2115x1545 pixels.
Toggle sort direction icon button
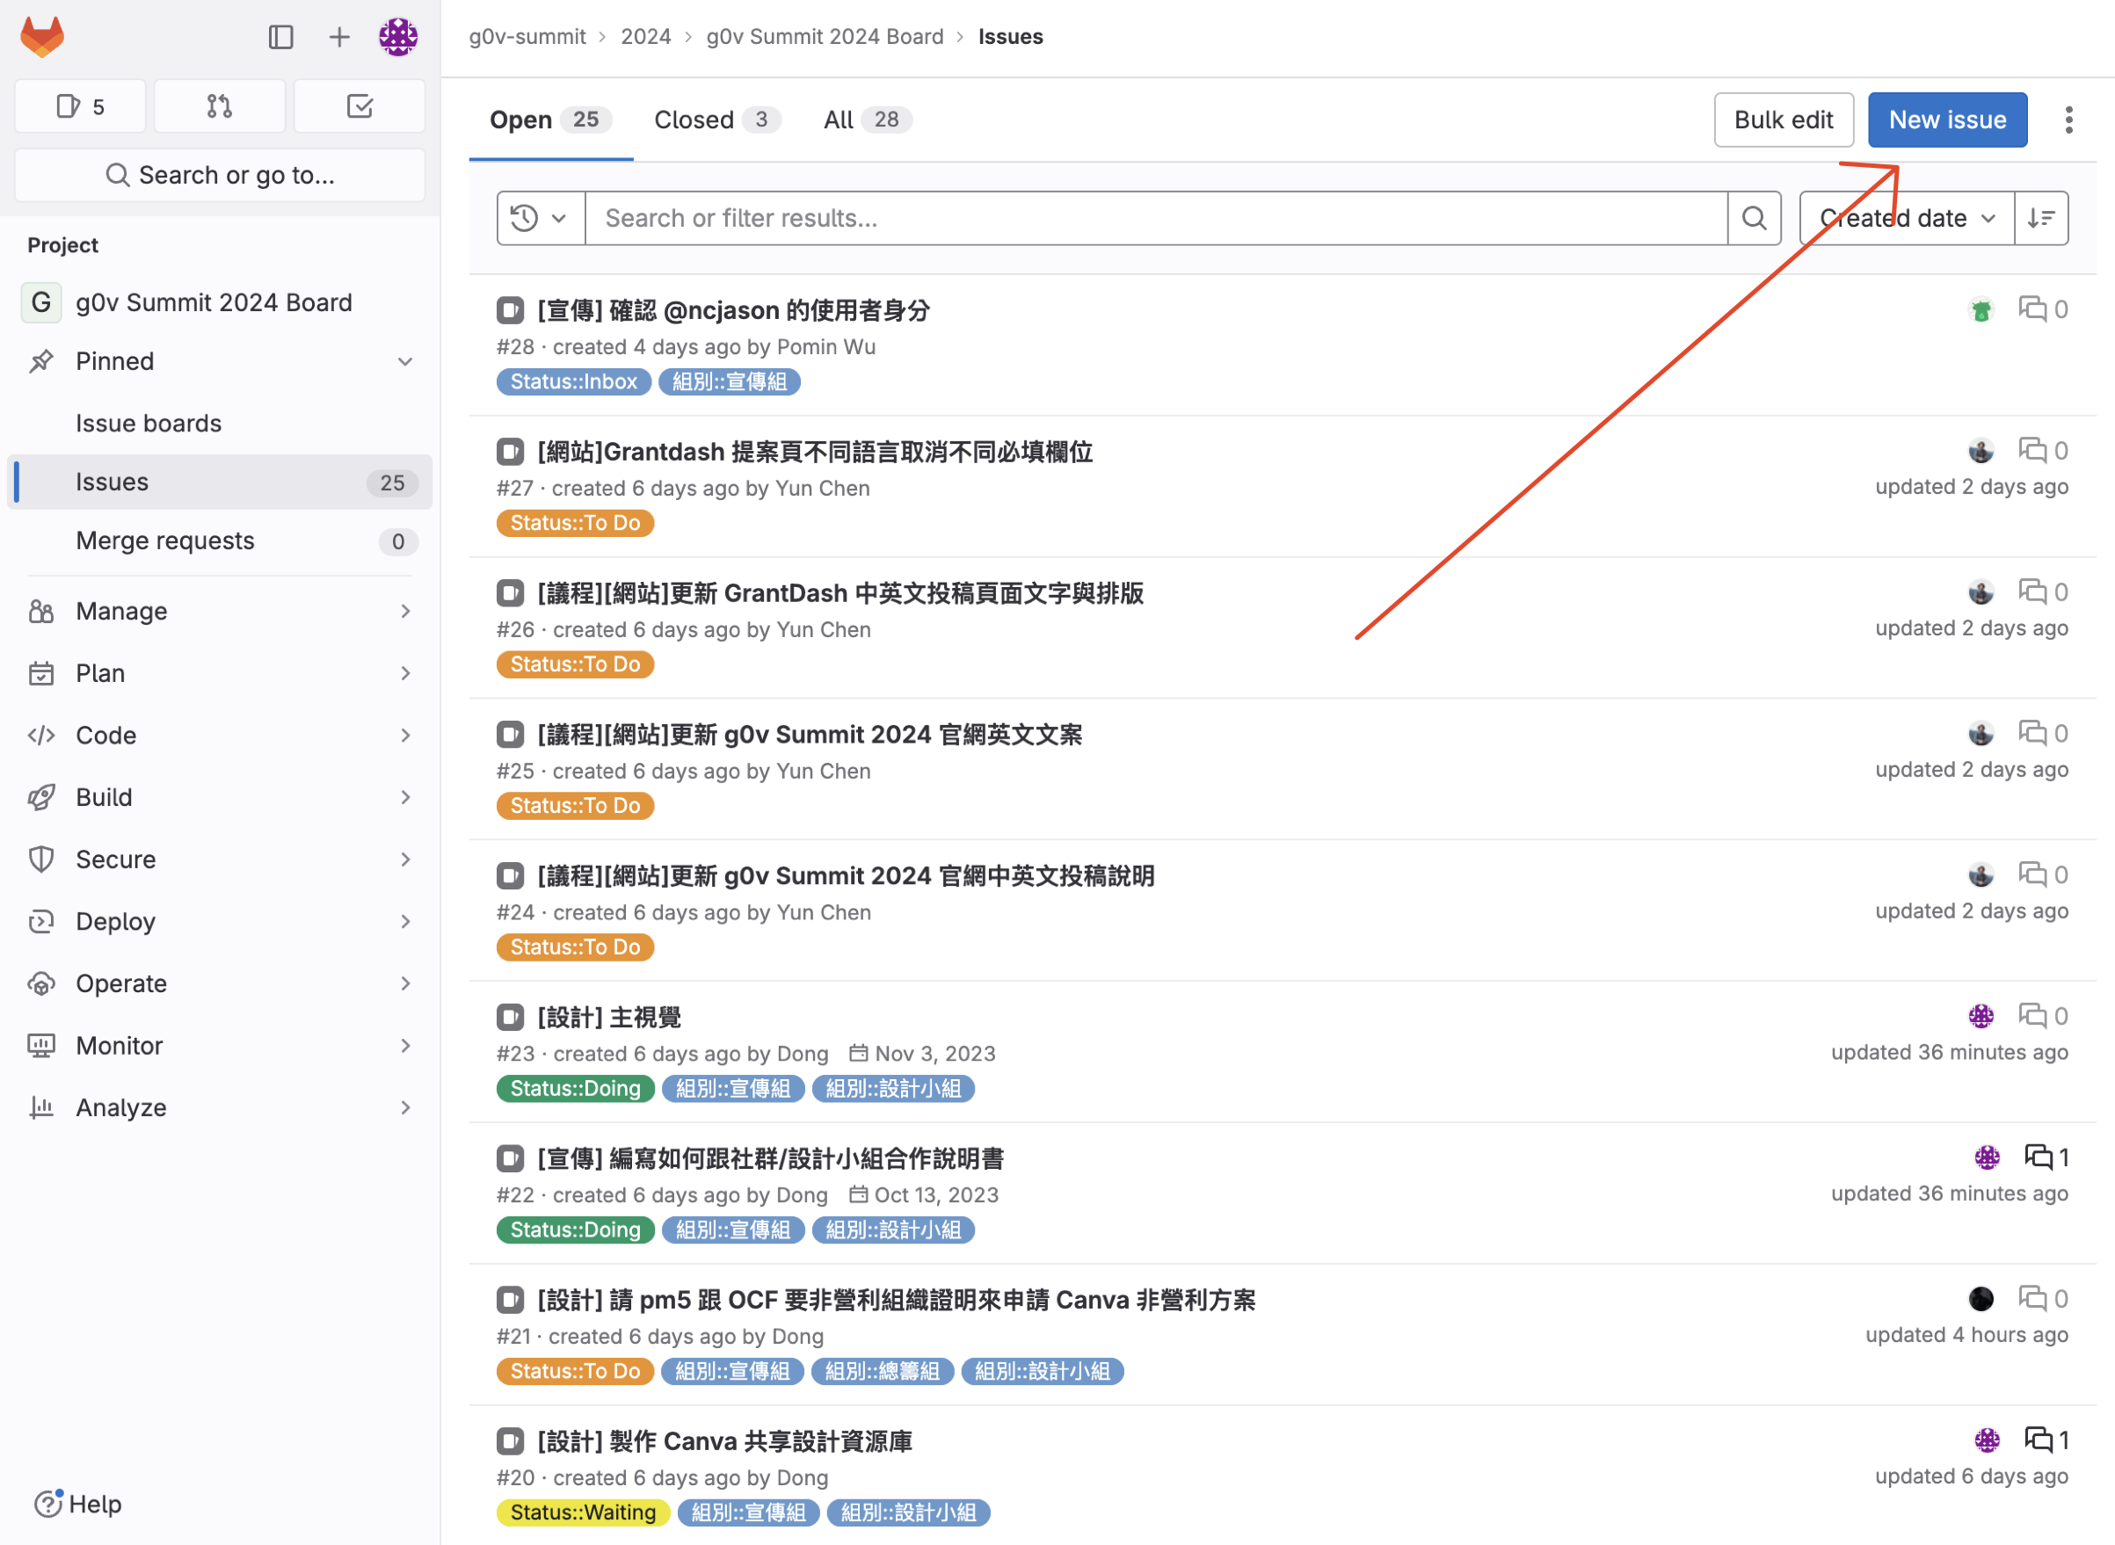[2040, 219]
